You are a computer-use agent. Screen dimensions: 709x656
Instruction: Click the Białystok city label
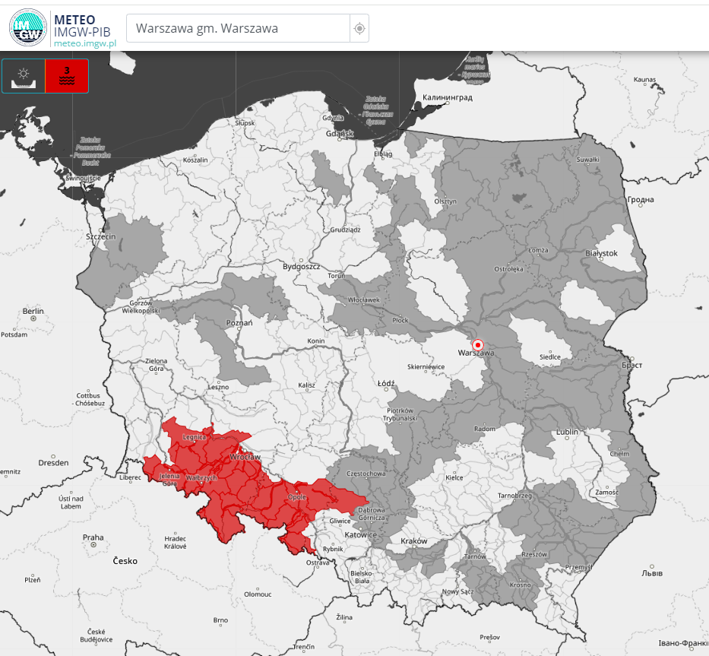(x=602, y=253)
